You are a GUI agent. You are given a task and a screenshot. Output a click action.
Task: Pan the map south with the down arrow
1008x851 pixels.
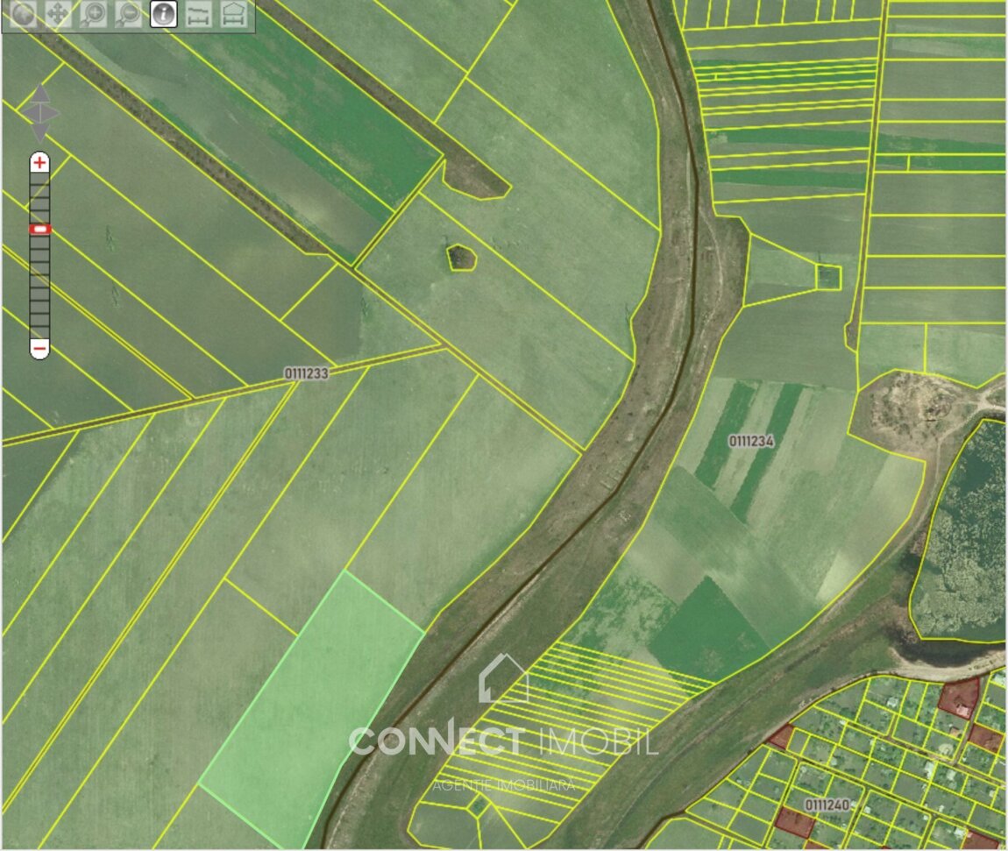pos(40,132)
